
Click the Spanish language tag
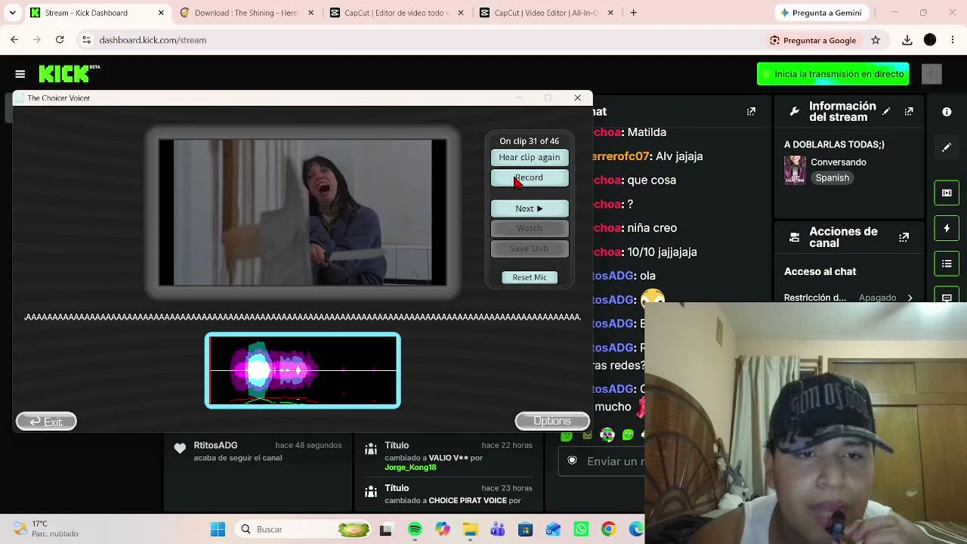[x=833, y=178]
